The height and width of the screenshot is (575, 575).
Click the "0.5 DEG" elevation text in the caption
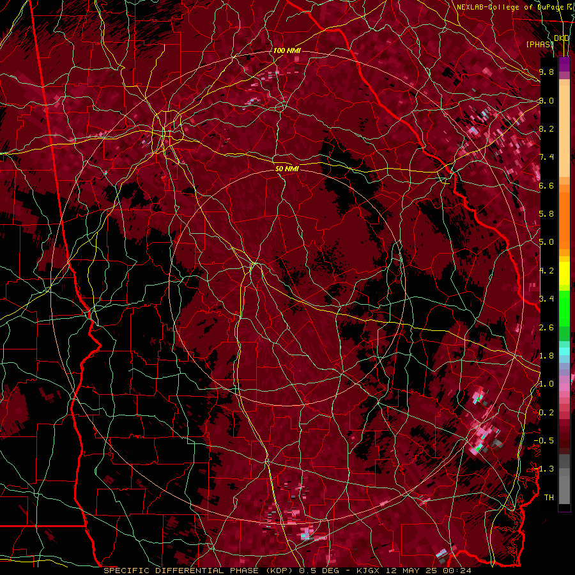319,571
